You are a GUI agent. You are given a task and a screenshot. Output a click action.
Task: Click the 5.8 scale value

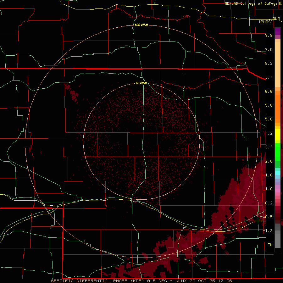(x=269, y=105)
